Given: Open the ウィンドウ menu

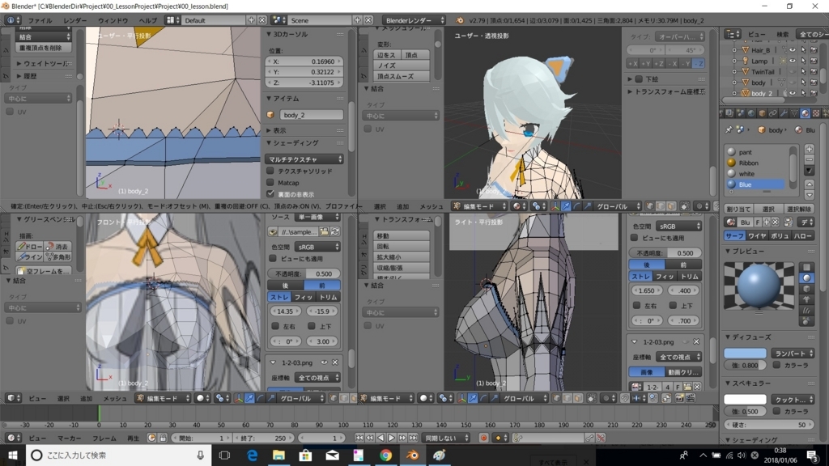Looking at the screenshot, I should pyautogui.click(x=113, y=20).
